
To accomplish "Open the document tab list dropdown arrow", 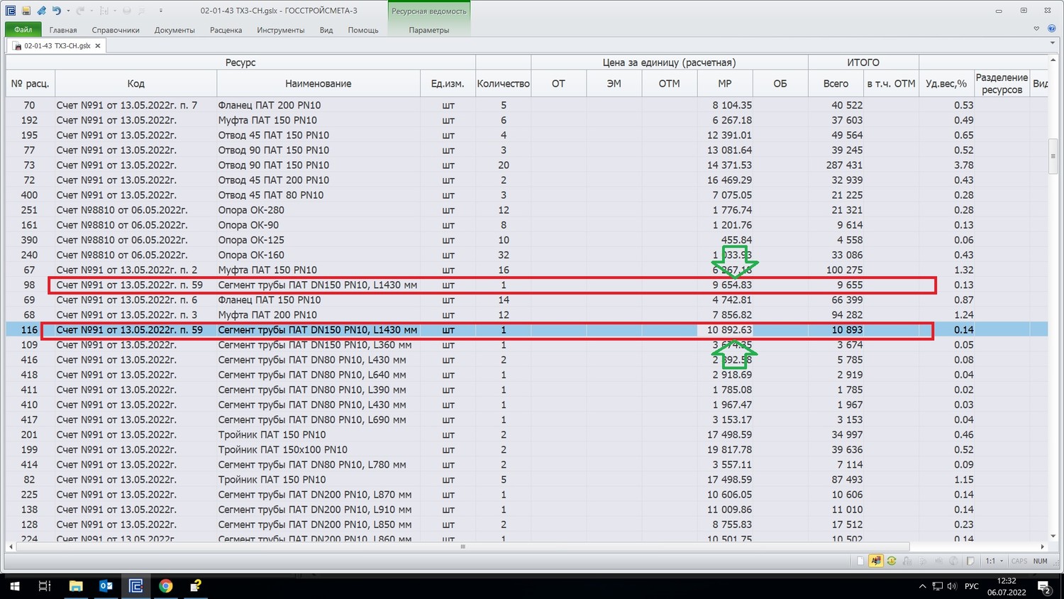I will click(x=1053, y=43).
